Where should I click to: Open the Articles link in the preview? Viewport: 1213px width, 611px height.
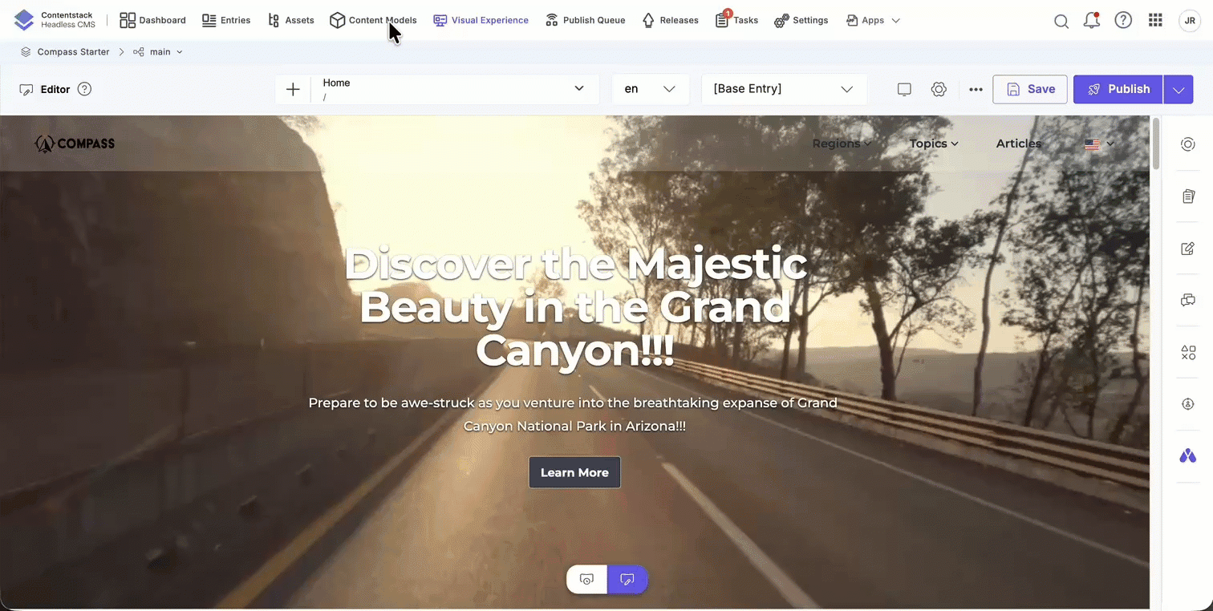point(1019,144)
